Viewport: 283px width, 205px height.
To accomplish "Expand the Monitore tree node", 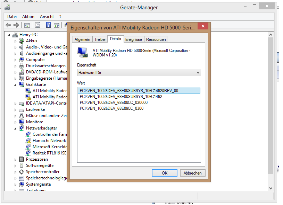I will pos(15,122).
